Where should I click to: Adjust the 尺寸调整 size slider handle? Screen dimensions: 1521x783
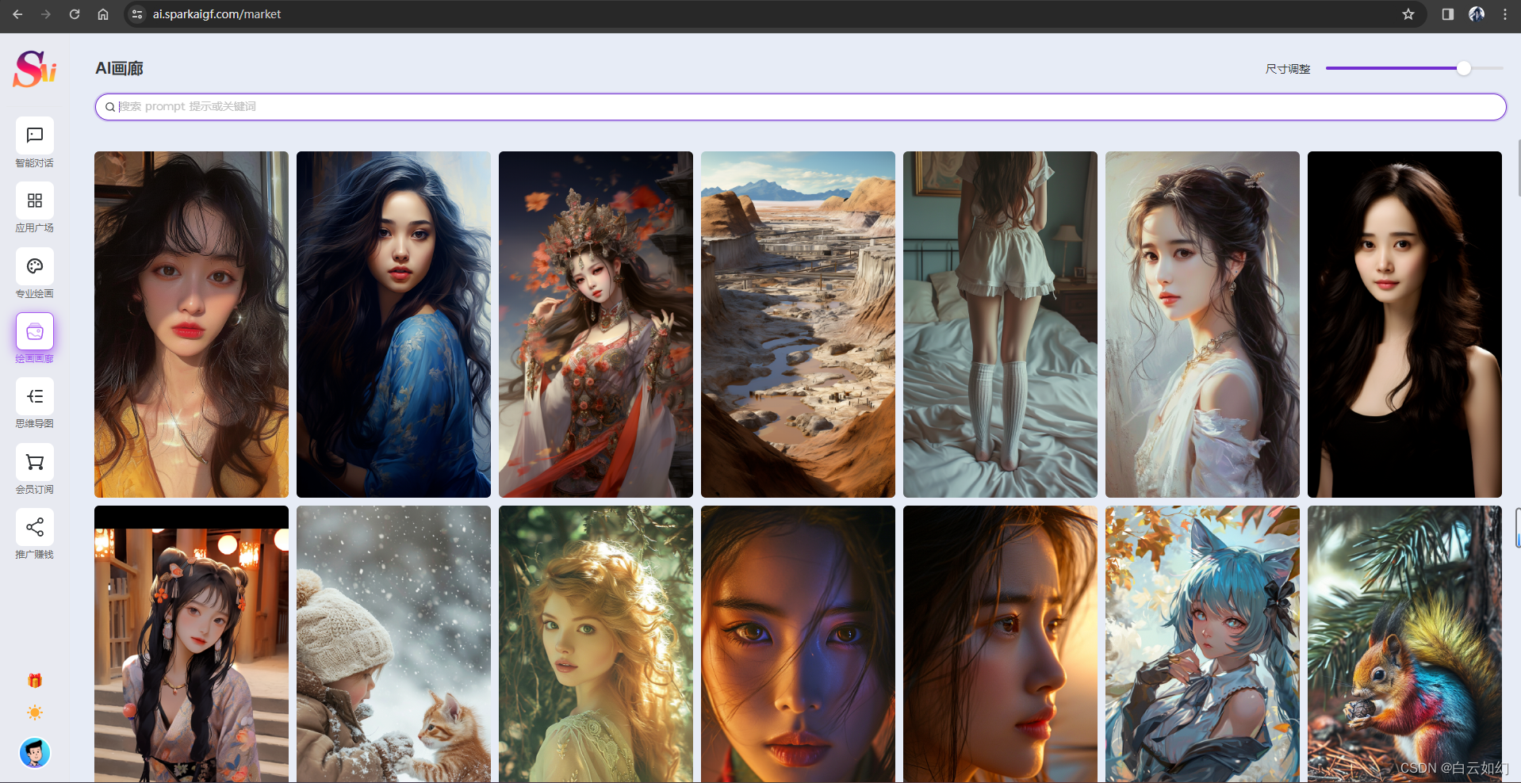[x=1464, y=69]
